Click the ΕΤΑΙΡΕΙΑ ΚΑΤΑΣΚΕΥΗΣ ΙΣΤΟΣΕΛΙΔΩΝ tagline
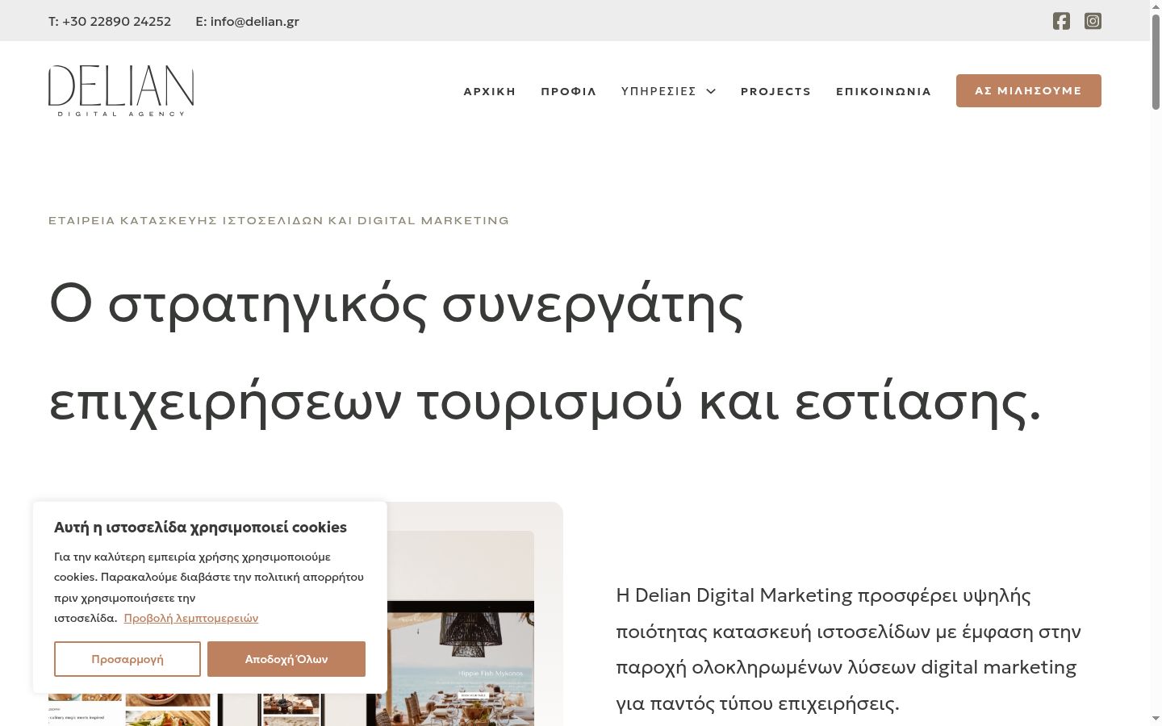The image size is (1162, 726). [x=279, y=220]
